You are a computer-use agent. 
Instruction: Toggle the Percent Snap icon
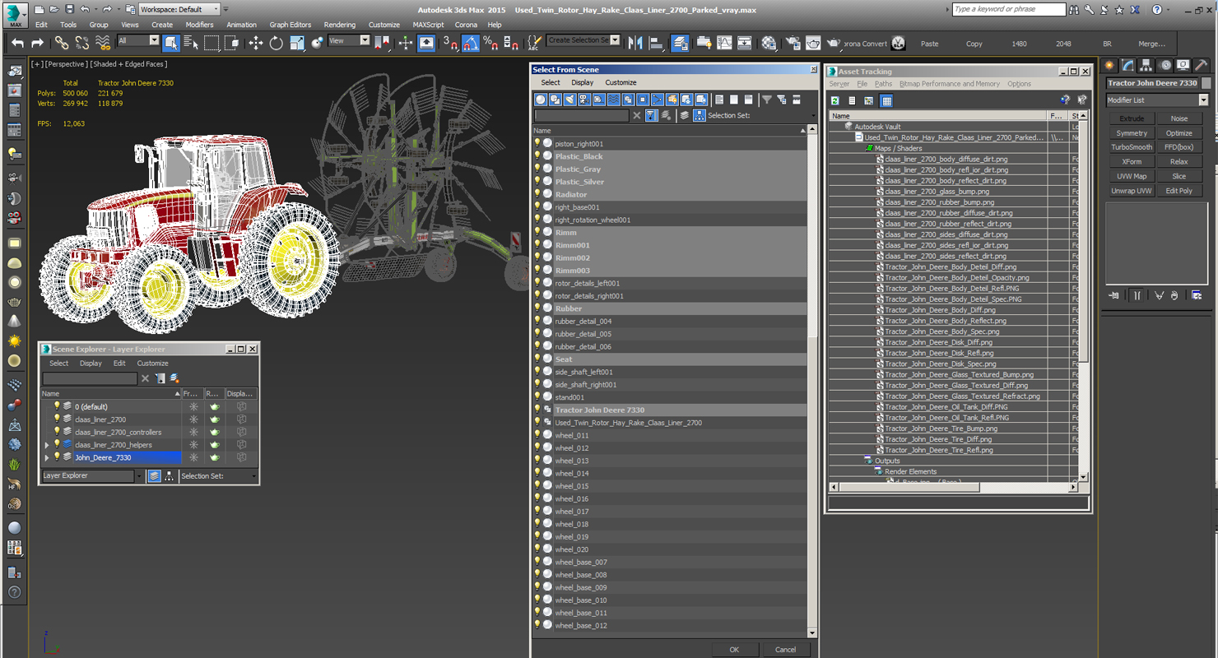click(x=490, y=43)
